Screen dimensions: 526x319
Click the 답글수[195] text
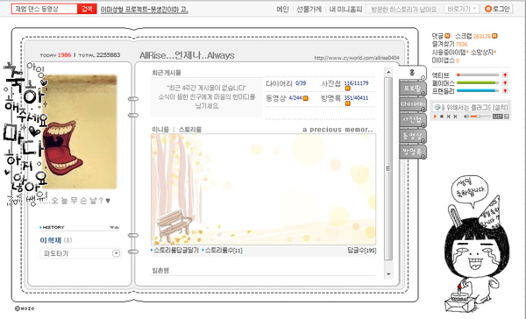(361, 251)
